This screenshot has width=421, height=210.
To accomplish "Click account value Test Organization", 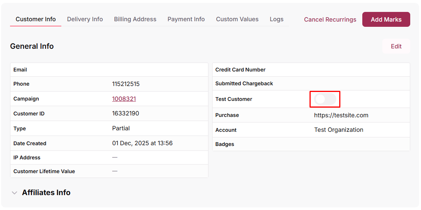I will coord(339,130).
